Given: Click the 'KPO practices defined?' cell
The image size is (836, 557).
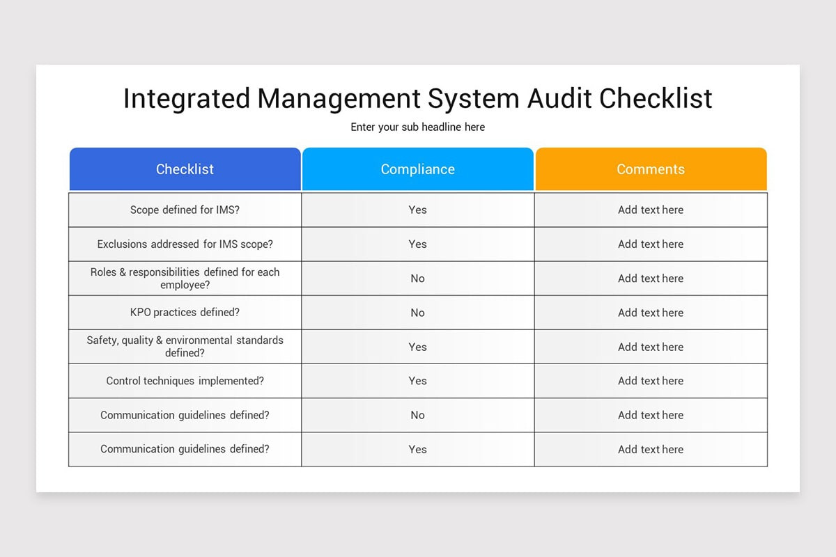Looking at the screenshot, I should pyautogui.click(x=185, y=313).
